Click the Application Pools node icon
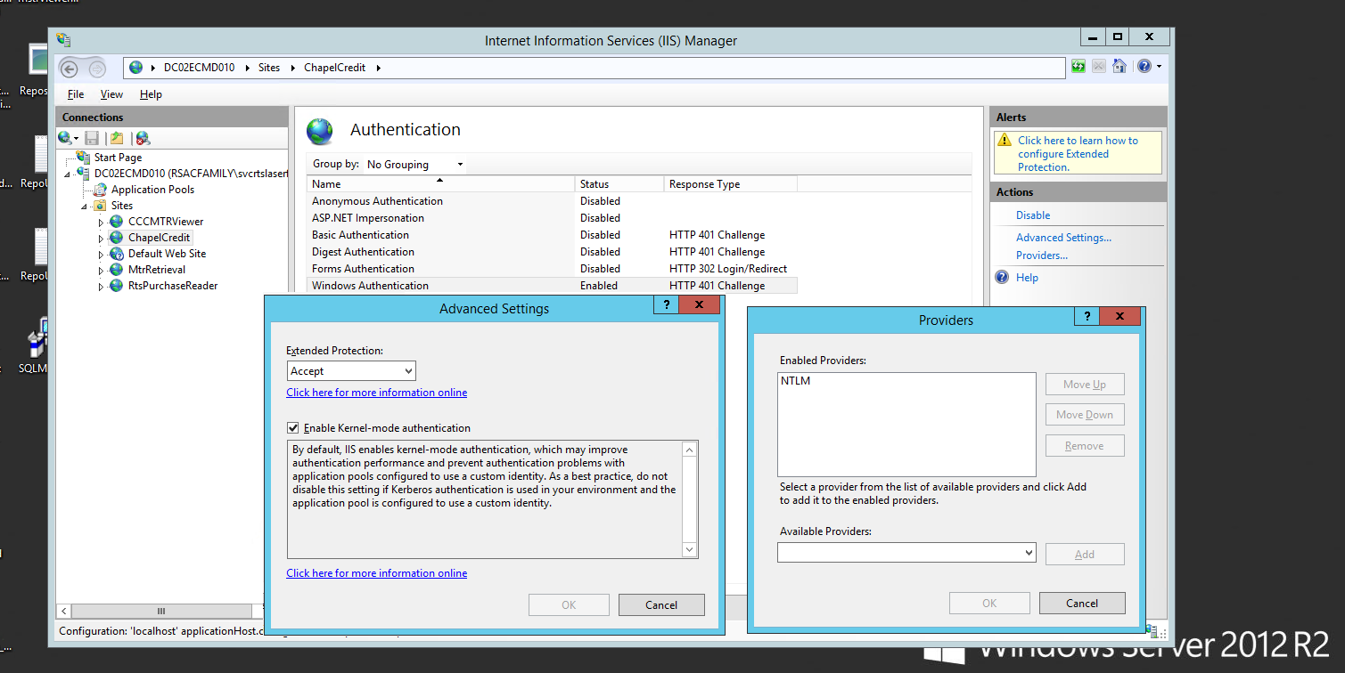Image resolution: width=1345 pixels, height=673 pixels. [101, 190]
